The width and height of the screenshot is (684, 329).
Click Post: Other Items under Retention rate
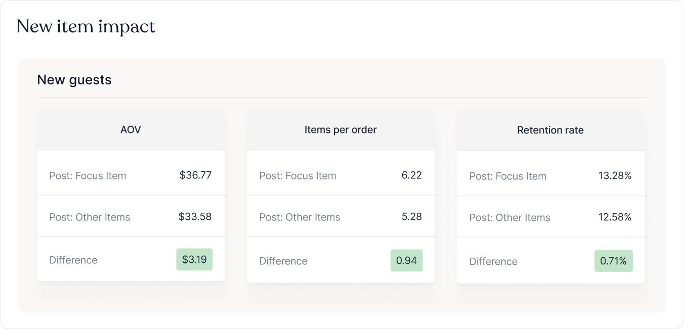pyautogui.click(x=509, y=218)
